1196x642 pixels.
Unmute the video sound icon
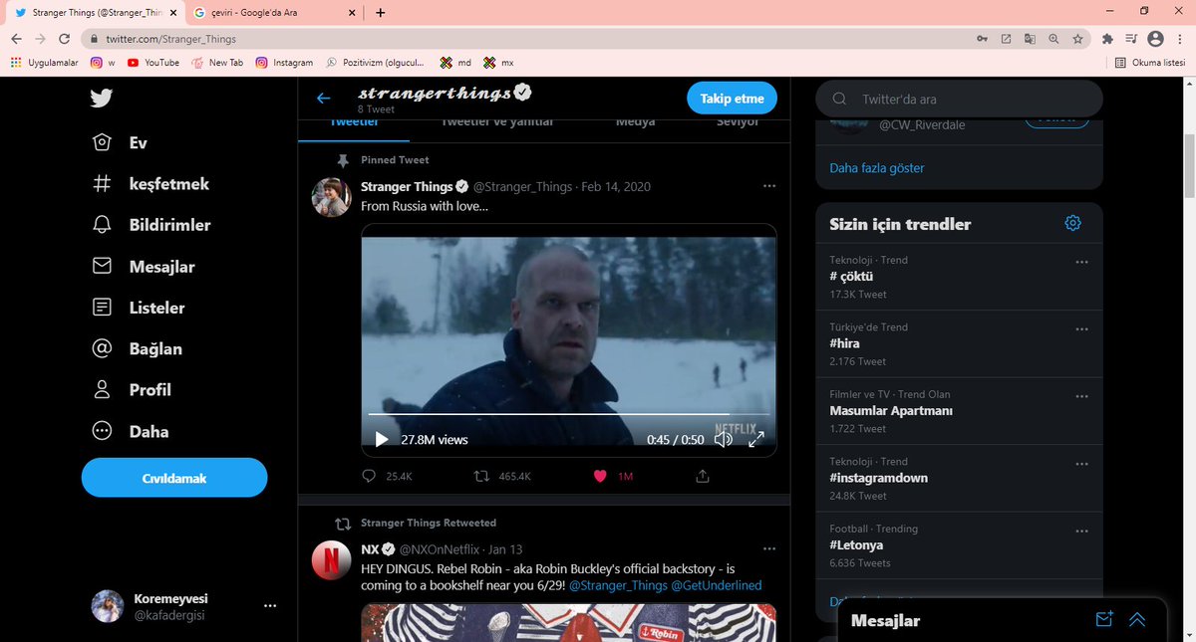point(724,439)
